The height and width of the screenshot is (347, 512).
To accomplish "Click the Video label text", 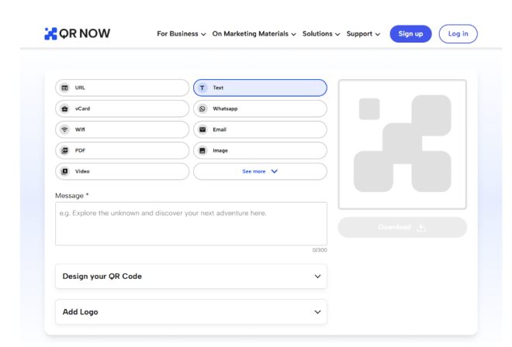I will click(82, 171).
